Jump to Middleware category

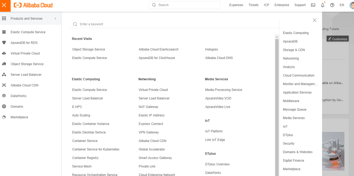[291, 101]
